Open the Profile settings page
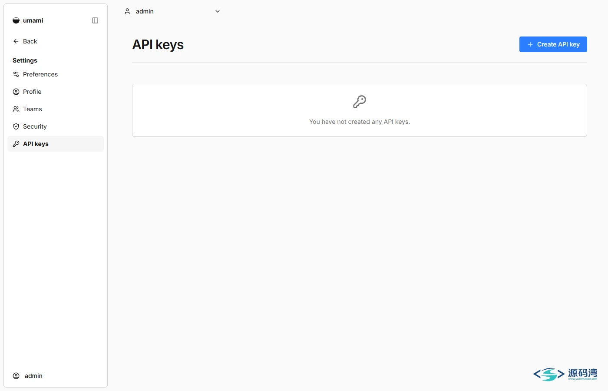Viewport: 608px width, 391px height. click(56, 92)
